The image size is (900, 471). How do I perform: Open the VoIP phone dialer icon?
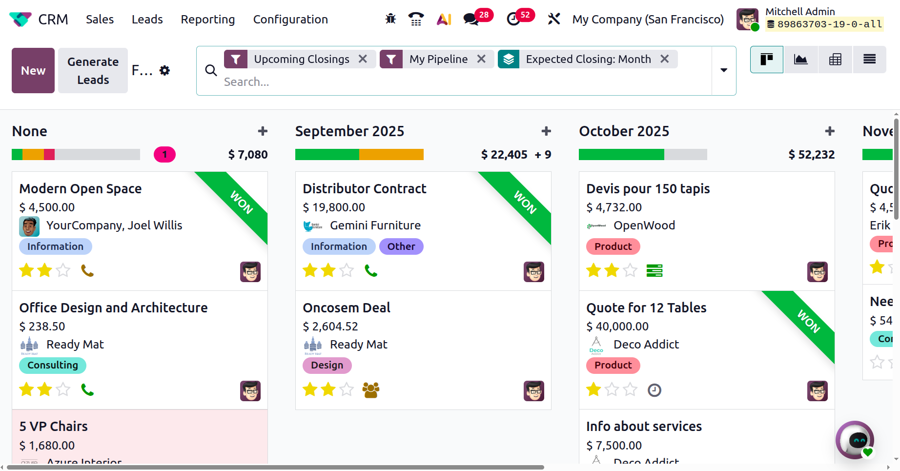[x=416, y=19]
